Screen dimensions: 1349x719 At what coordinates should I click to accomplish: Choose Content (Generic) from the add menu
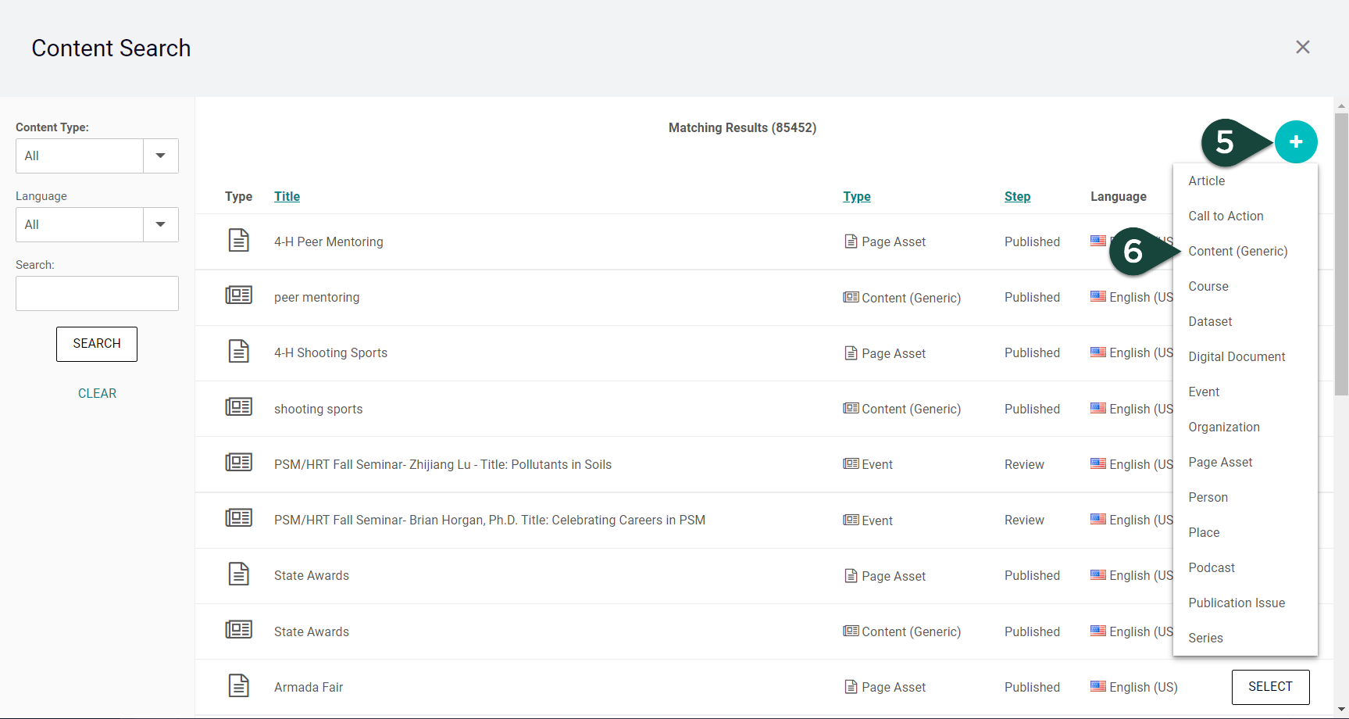click(x=1237, y=251)
